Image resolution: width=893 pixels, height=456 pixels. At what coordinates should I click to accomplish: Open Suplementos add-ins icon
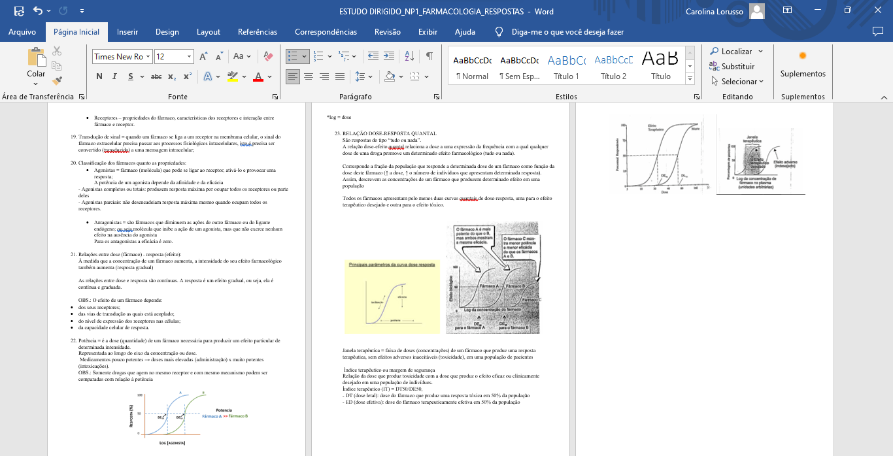pos(803,56)
